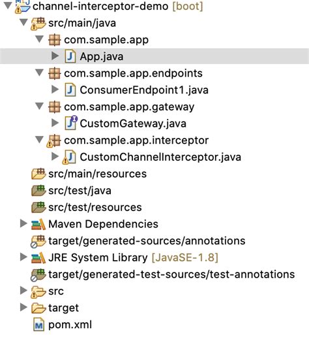Expand Maven Dependencies library

(23, 223)
